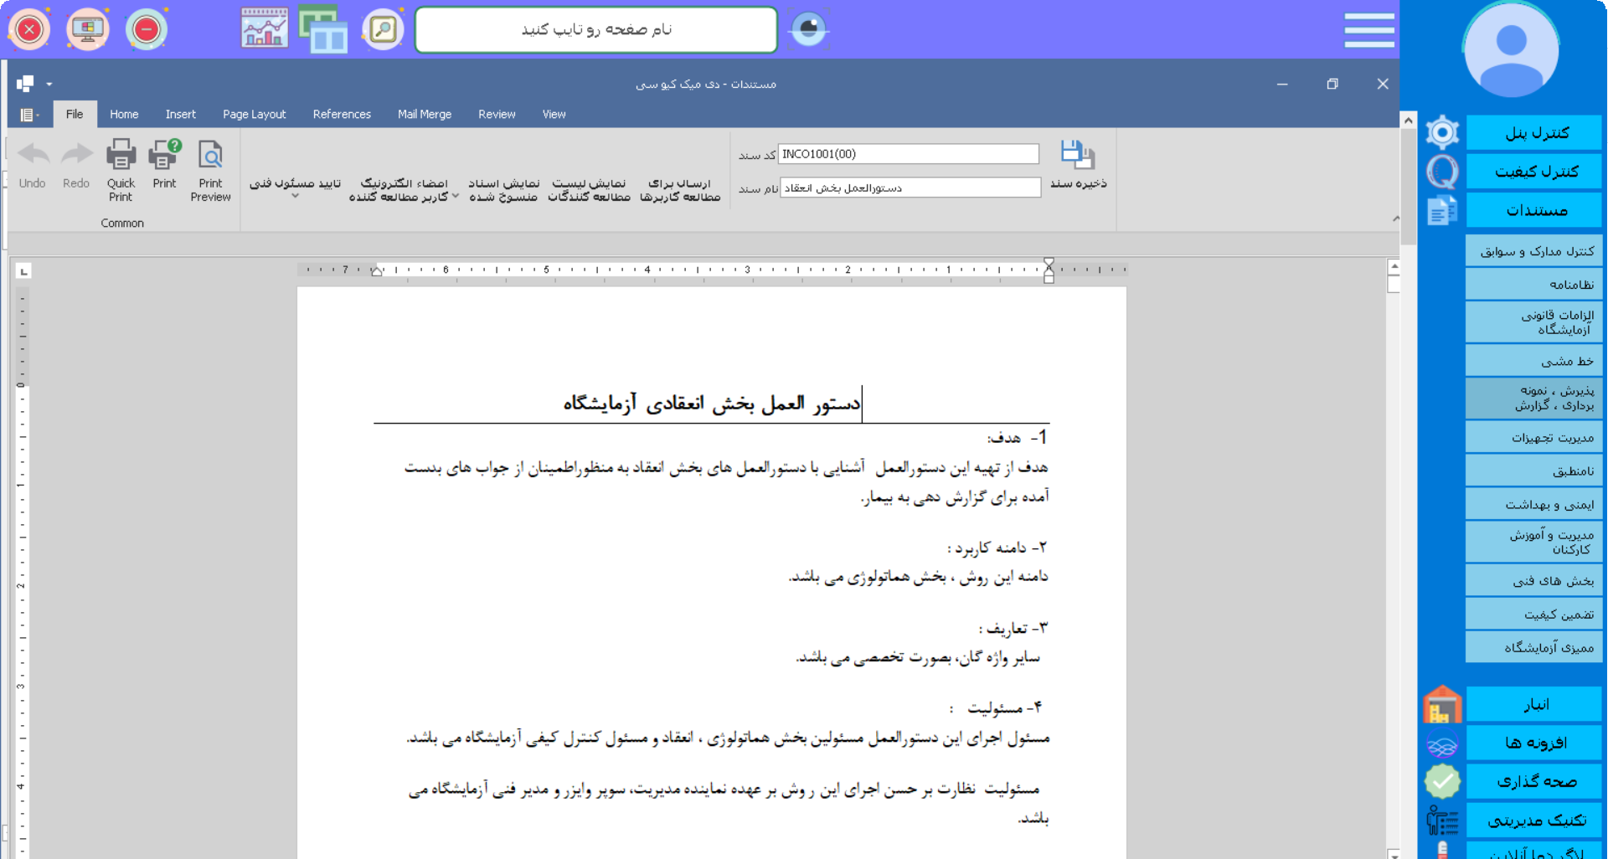
Task: Click نمایش لیست مطالعه کنندگان button
Action: [589, 189]
